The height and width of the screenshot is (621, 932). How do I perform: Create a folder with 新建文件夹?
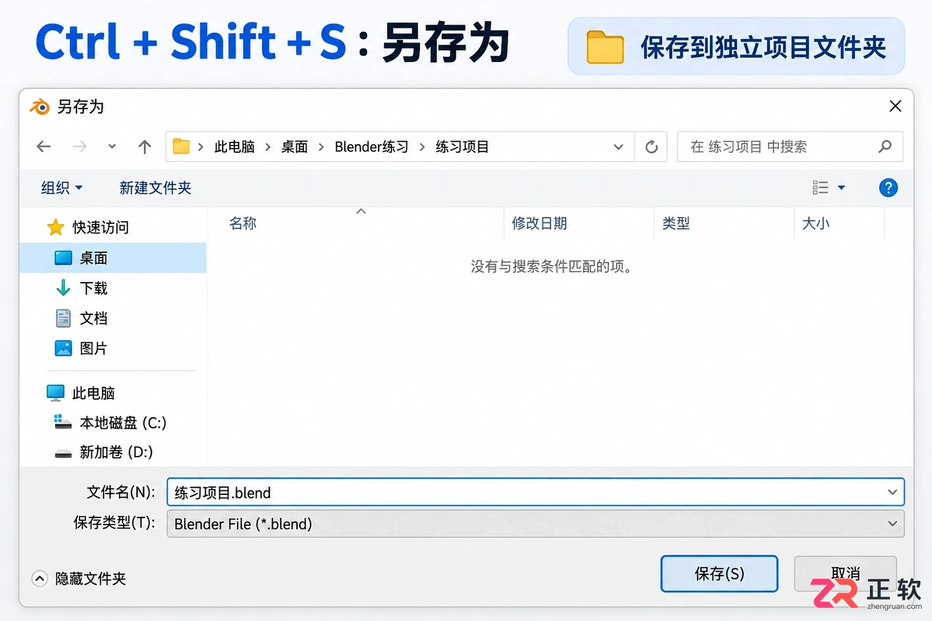coord(155,188)
